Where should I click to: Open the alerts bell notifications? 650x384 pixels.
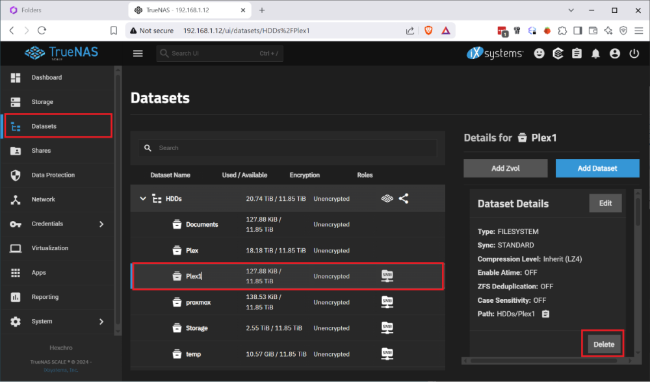pyautogui.click(x=595, y=54)
